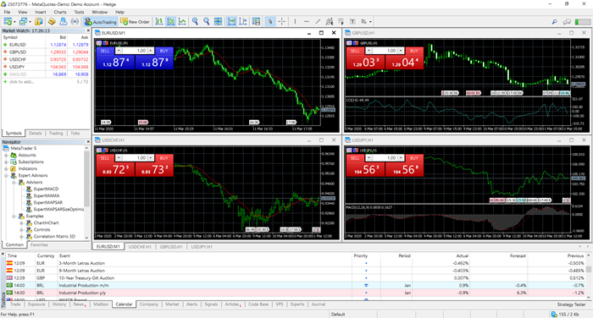Viewport: 593px width, 318px height.
Task: Expand the Indicators tree node
Action: [6, 169]
